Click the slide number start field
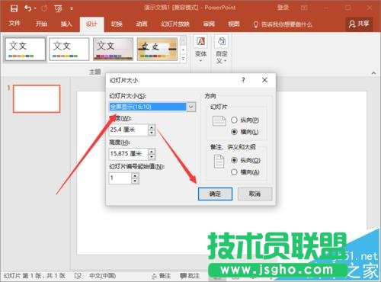The image size is (381, 282). click(x=120, y=178)
